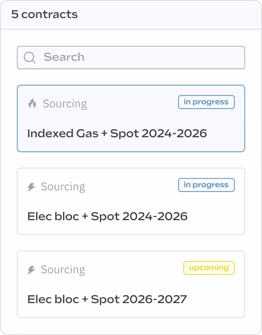Click the magnifying glass search icon

[29, 58]
